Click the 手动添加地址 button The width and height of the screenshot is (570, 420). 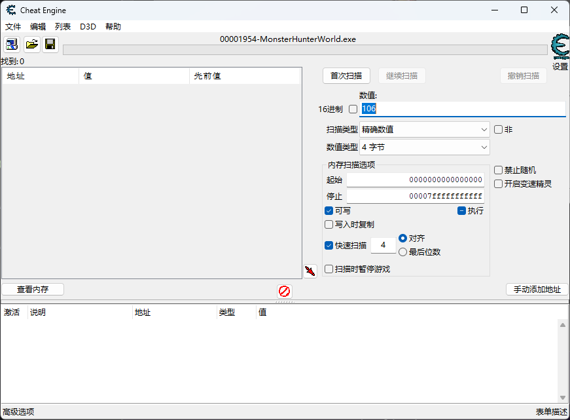coord(537,290)
